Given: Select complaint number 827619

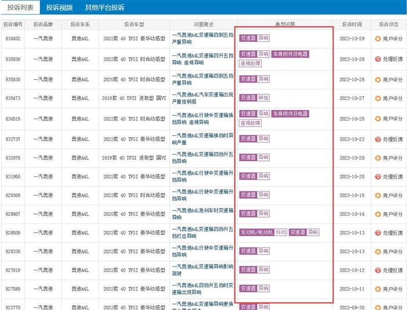Looking at the screenshot, I should (13, 270).
